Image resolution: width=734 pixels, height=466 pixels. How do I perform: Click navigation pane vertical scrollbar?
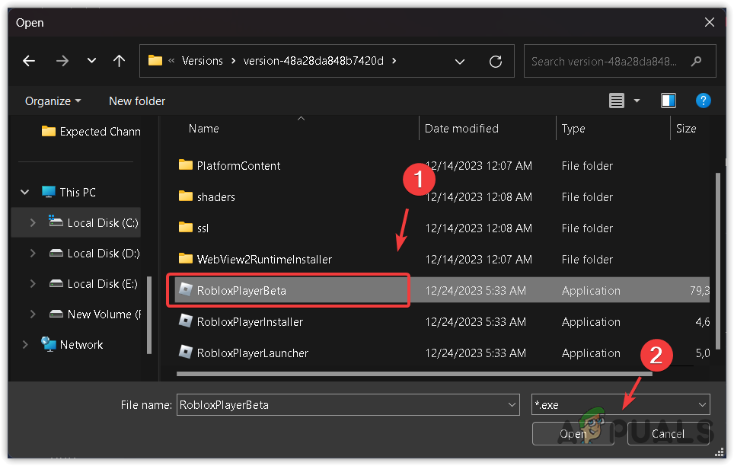coord(149,314)
